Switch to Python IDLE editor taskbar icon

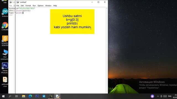58,96
